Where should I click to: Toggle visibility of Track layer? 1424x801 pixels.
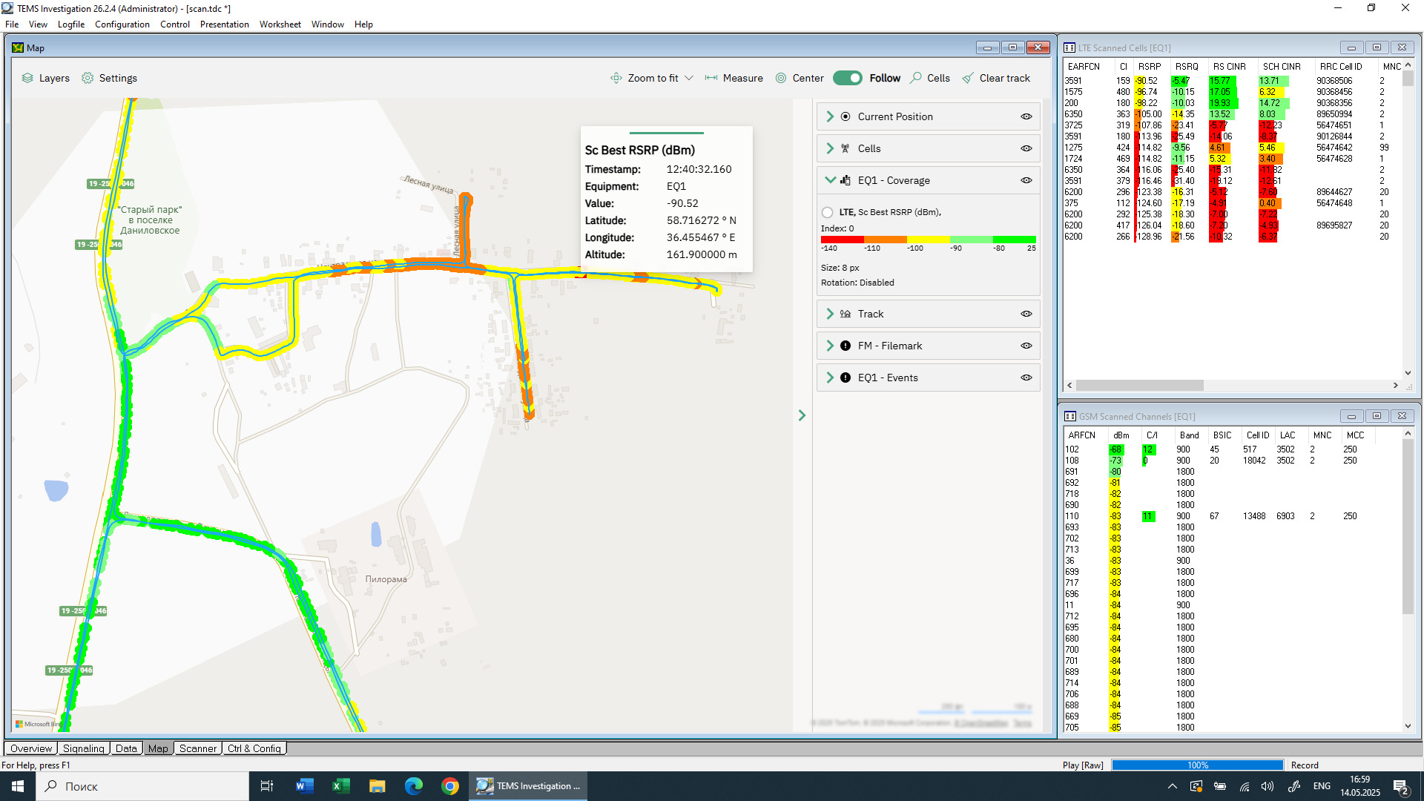[1026, 314]
